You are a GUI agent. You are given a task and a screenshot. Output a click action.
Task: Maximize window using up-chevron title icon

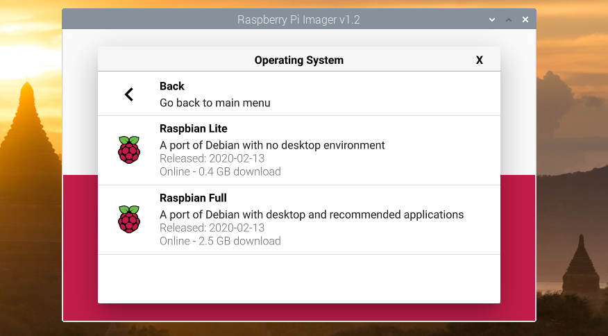click(x=509, y=20)
